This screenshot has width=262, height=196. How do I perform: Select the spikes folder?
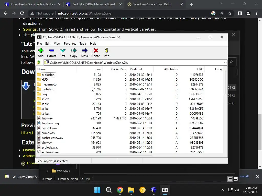(x=46, y=113)
